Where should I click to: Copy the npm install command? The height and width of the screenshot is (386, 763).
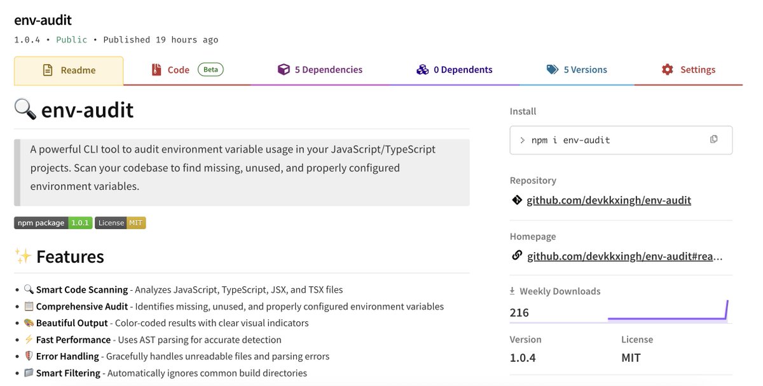(x=713, y=140)
